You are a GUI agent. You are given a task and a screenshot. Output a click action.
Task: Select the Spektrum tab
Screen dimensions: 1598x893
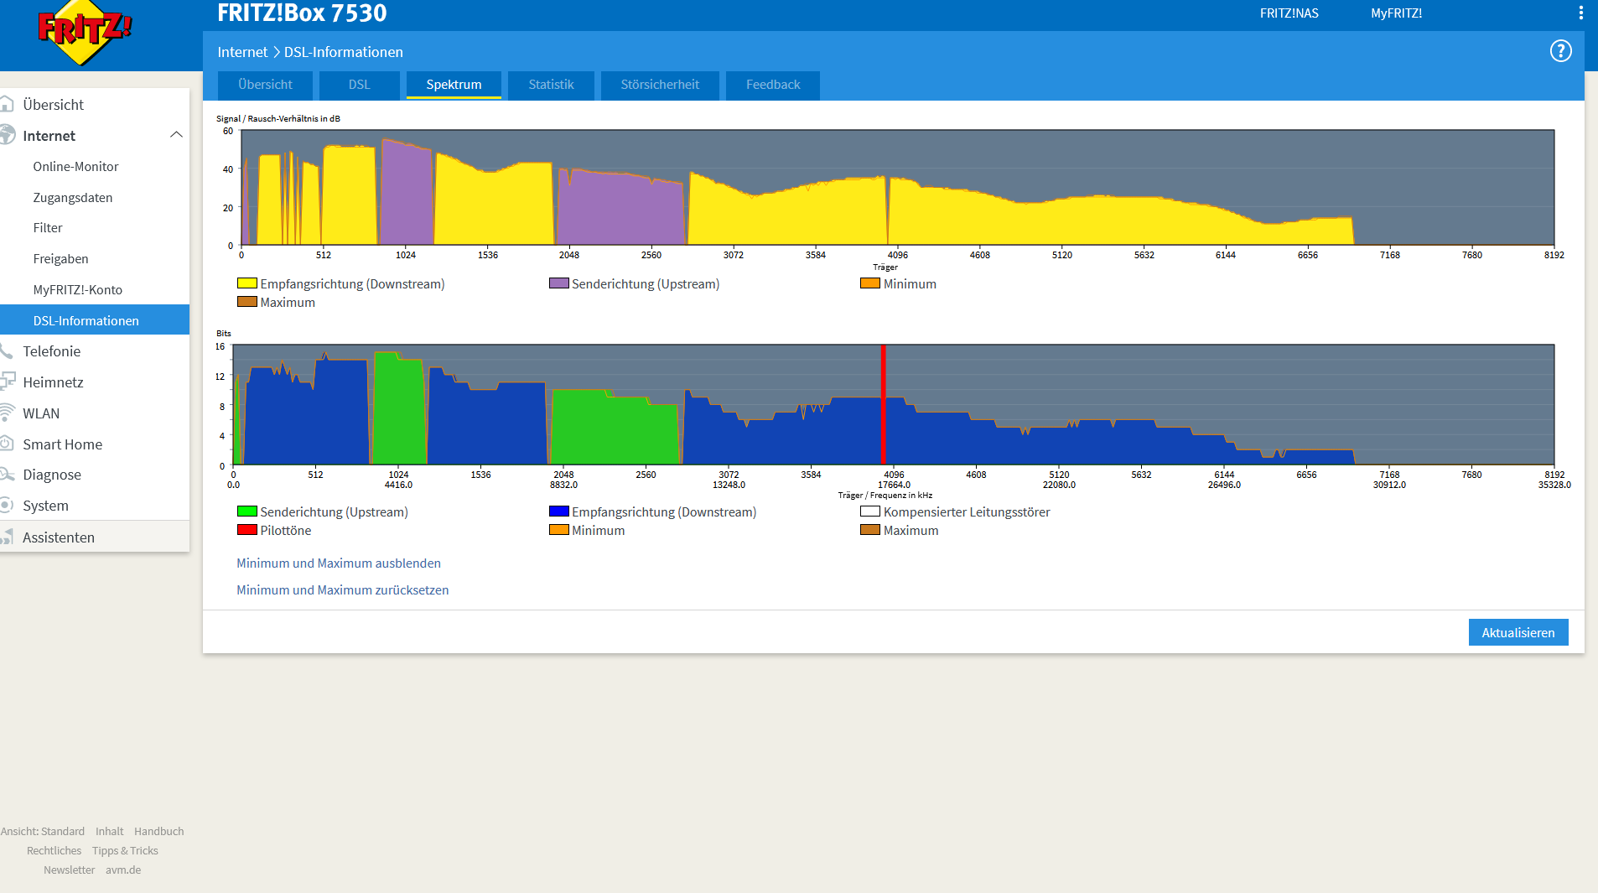tap(454, 85)
